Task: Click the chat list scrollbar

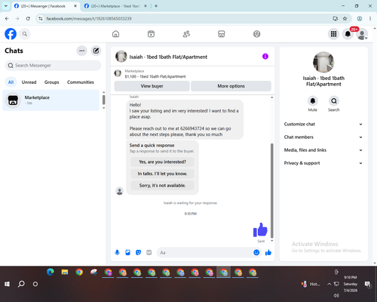Action: (x=104, y=100)
